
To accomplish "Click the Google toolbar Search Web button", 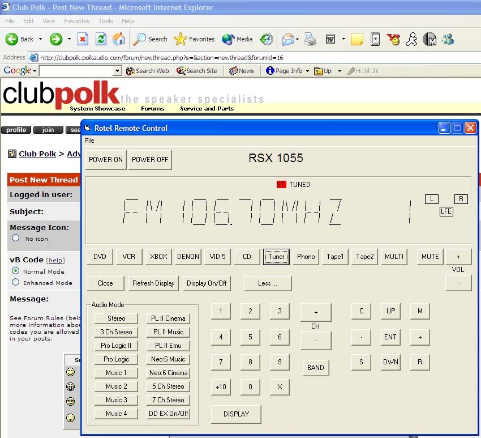I will point(148,71).
